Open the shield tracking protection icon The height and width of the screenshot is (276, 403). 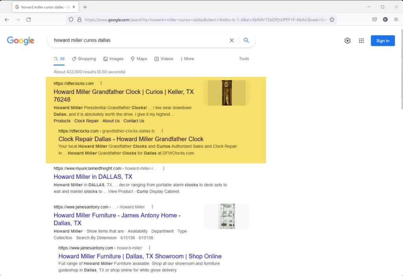[71, 20]
